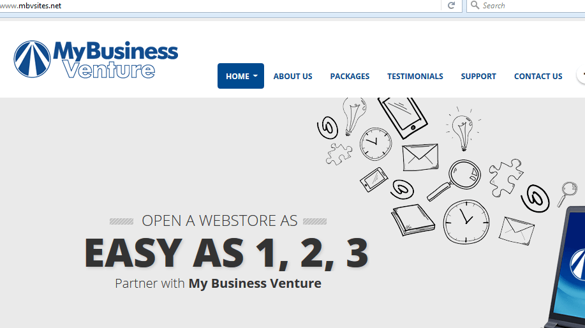Open the PACKAGES menu item
The width and height of the screenshot is (585, 328).
click(x=350, y=76)
